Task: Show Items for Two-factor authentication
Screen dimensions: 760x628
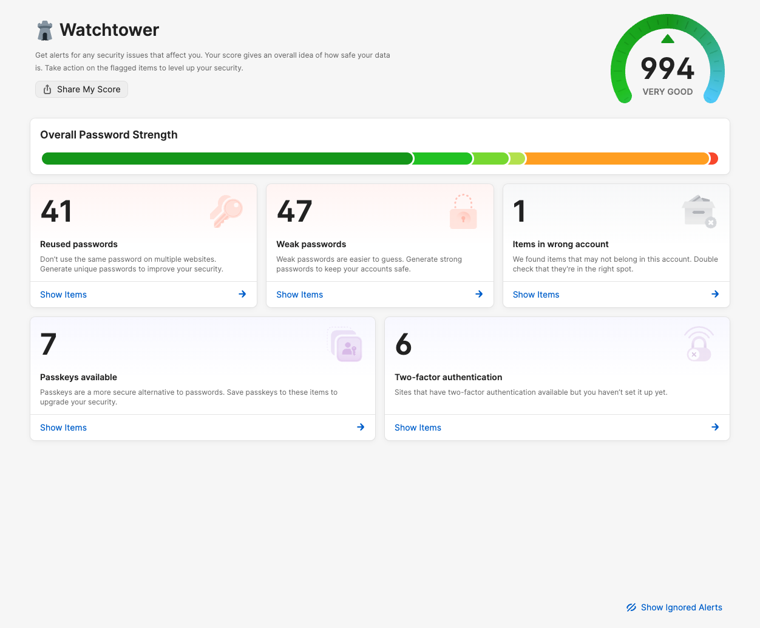Action: coord(418,428)
